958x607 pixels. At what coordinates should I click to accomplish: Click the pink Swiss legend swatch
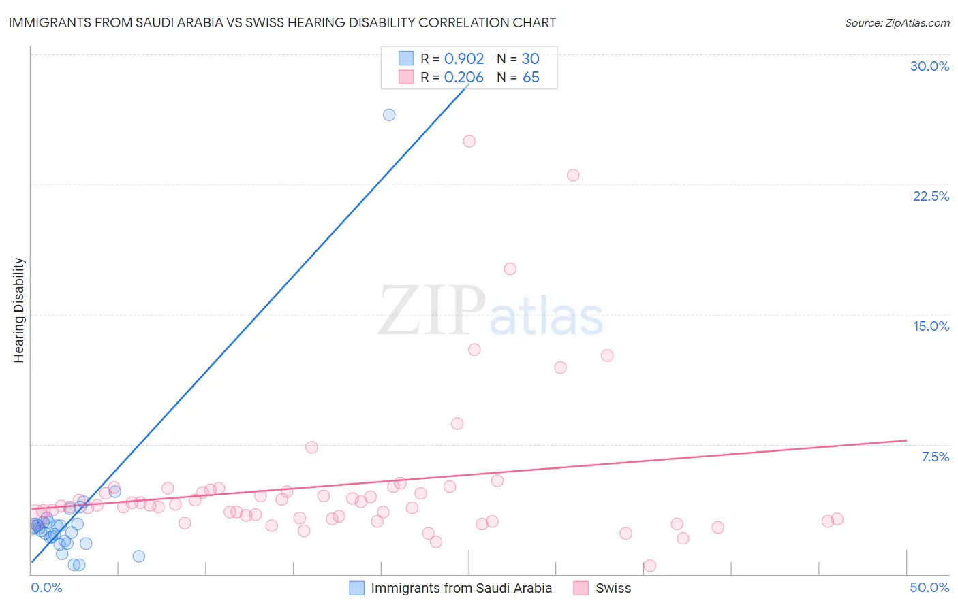[x=581, y=588]
